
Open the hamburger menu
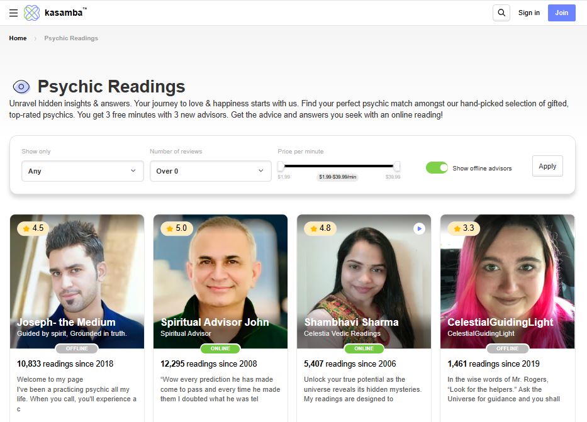13,13
